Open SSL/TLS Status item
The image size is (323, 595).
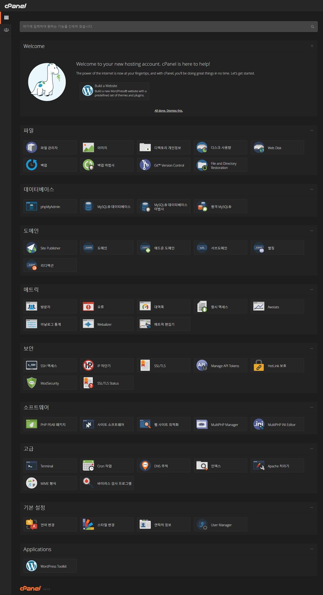pos(107,383)
